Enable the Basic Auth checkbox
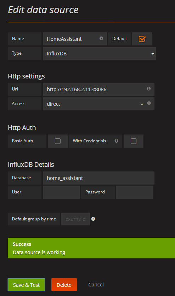Image resolution: width=175 pixels, height=296 pixels. tap(58, 141)
